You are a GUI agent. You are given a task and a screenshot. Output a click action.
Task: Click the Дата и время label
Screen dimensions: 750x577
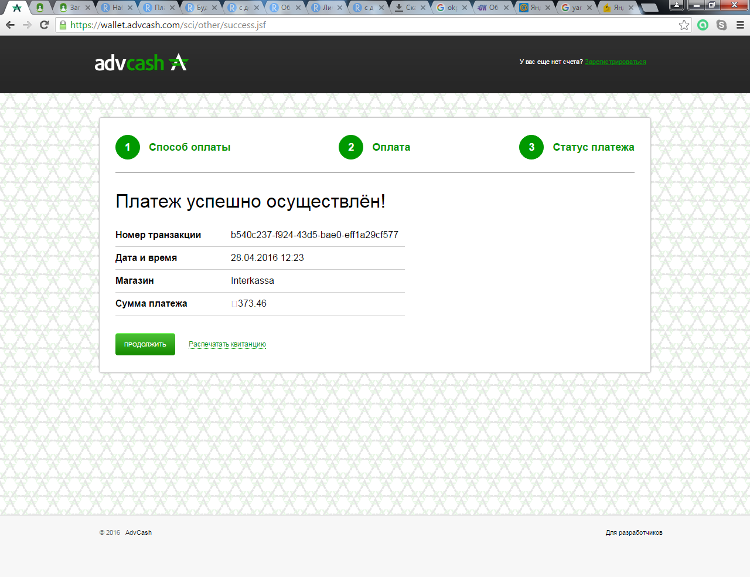[146, 257]
